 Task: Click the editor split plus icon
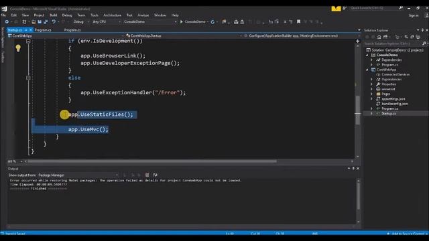357,41
